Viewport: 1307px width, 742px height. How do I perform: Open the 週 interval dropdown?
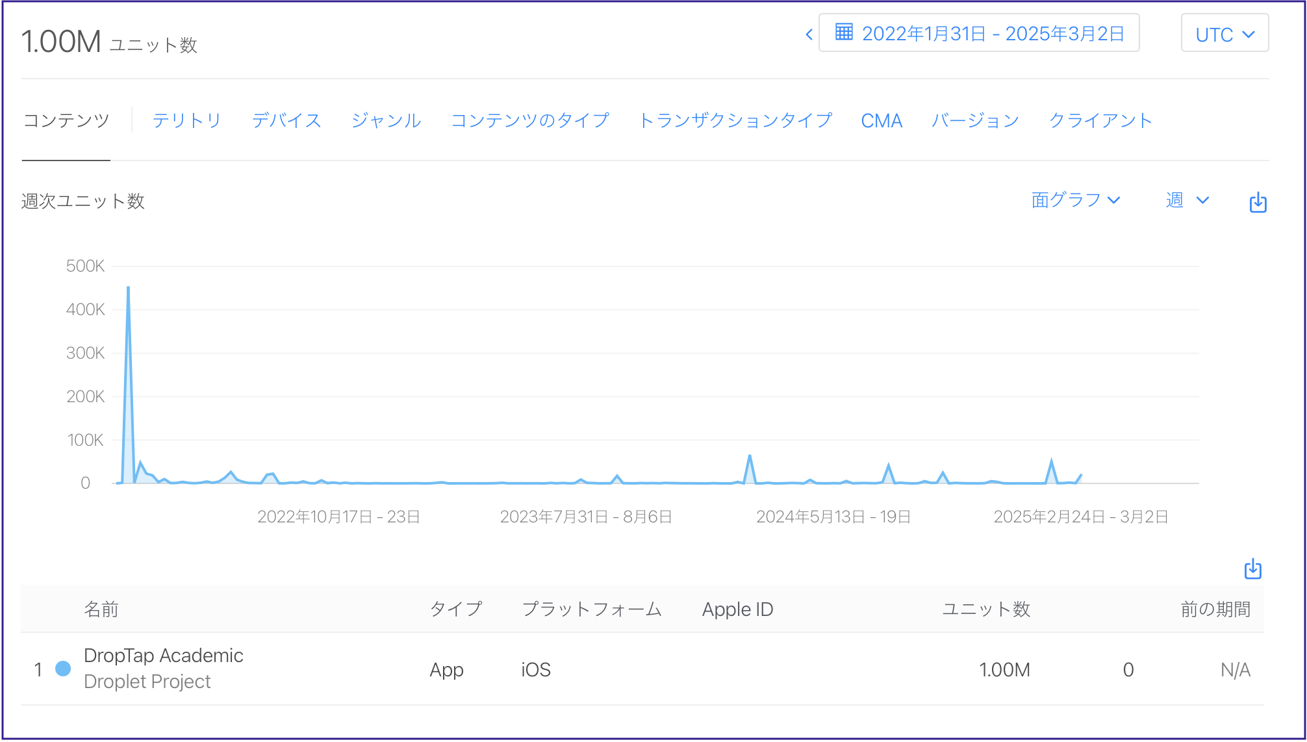click(1187, 200)
